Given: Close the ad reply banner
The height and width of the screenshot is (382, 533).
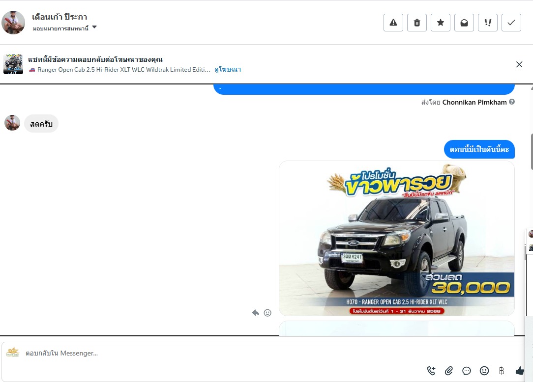Looking at the screenshot, I should click(519, 64).
